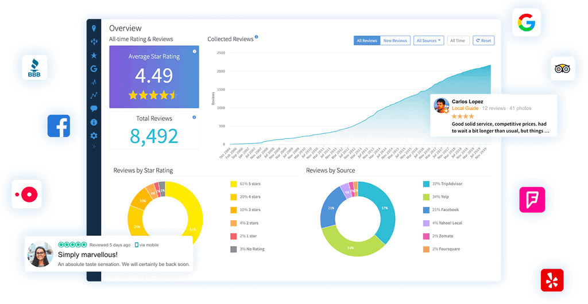588x304 pixels.
Task: Click the teal 37% source donut segment
Action: tap(385, 208)
